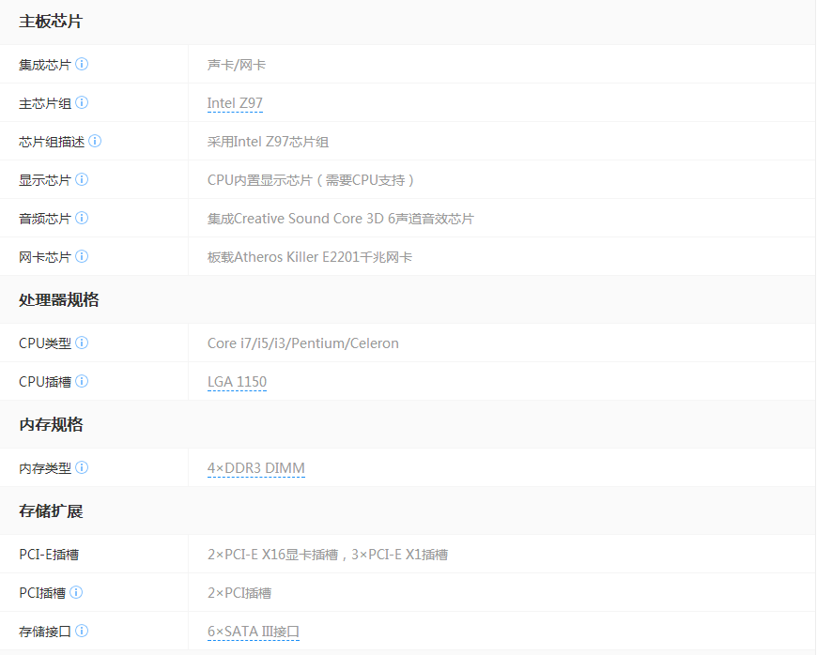
Task: Open the Intel Z97 chipset link
Action: [235, 103]
